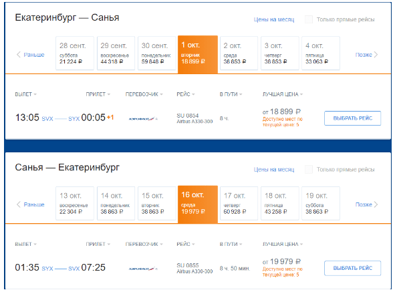The height and width of the screenshot is (296, 399).
Task: Sort outbound flights by ВЫЛЕТ column
Action: [25, 94]
